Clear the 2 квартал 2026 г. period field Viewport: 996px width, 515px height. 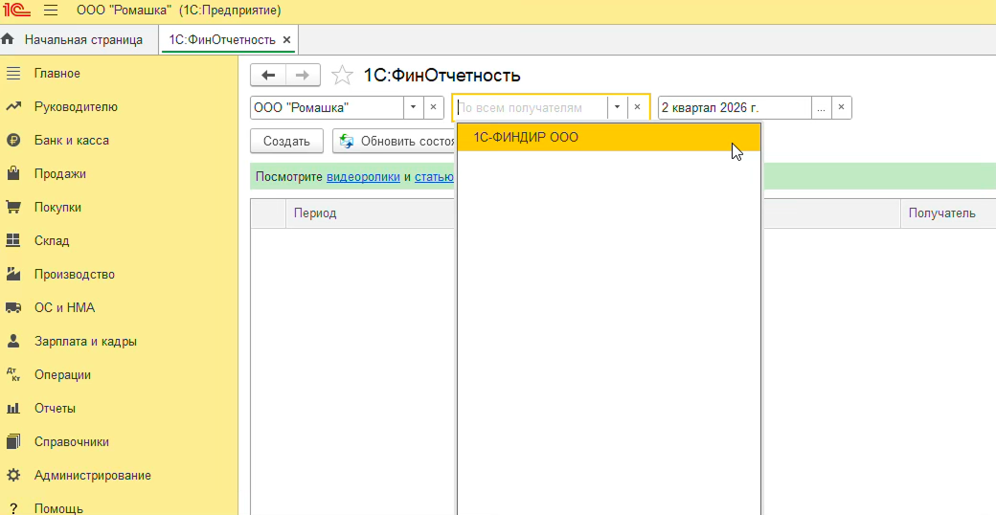[x=841, y=107]
